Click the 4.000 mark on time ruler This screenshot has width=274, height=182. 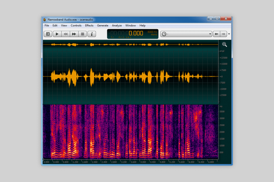coord(143,162)
